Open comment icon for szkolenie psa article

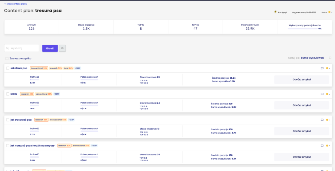click(322, 68)
